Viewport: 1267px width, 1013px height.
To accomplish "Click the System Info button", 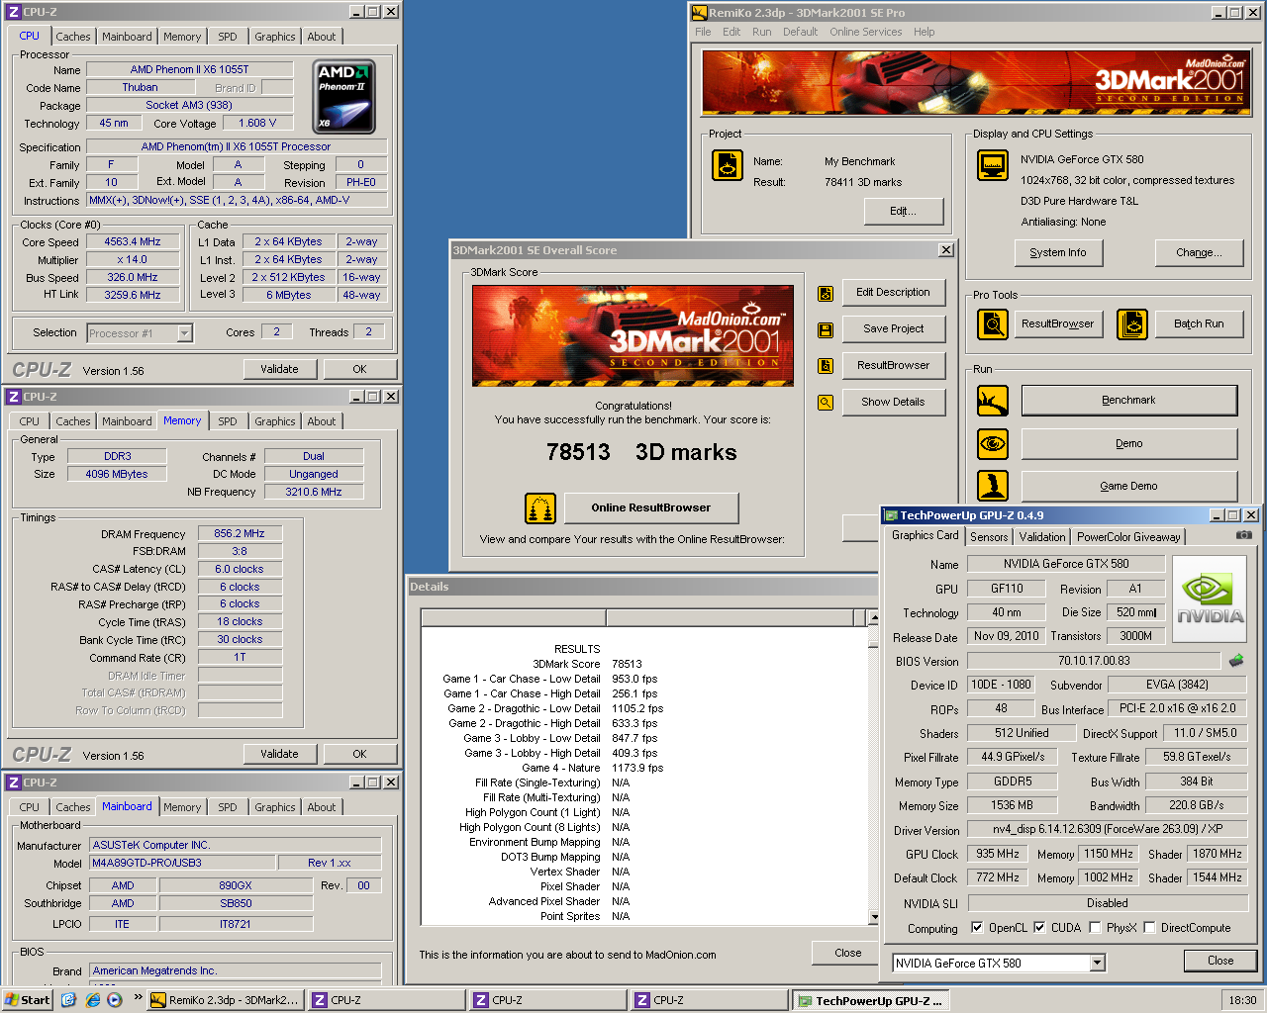I will 1058,253.
